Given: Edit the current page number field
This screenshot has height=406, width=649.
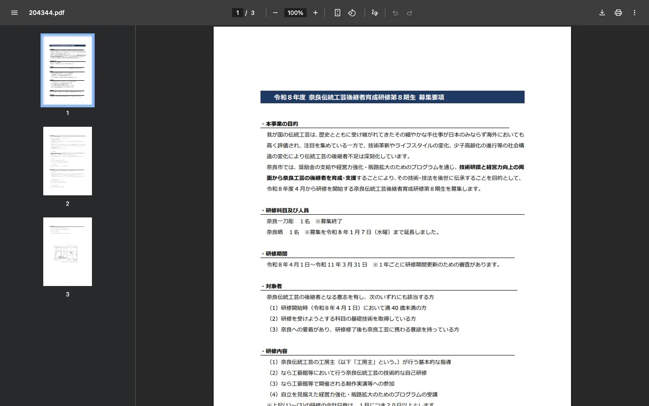Looking at the screenshot, I should point(238,13).
